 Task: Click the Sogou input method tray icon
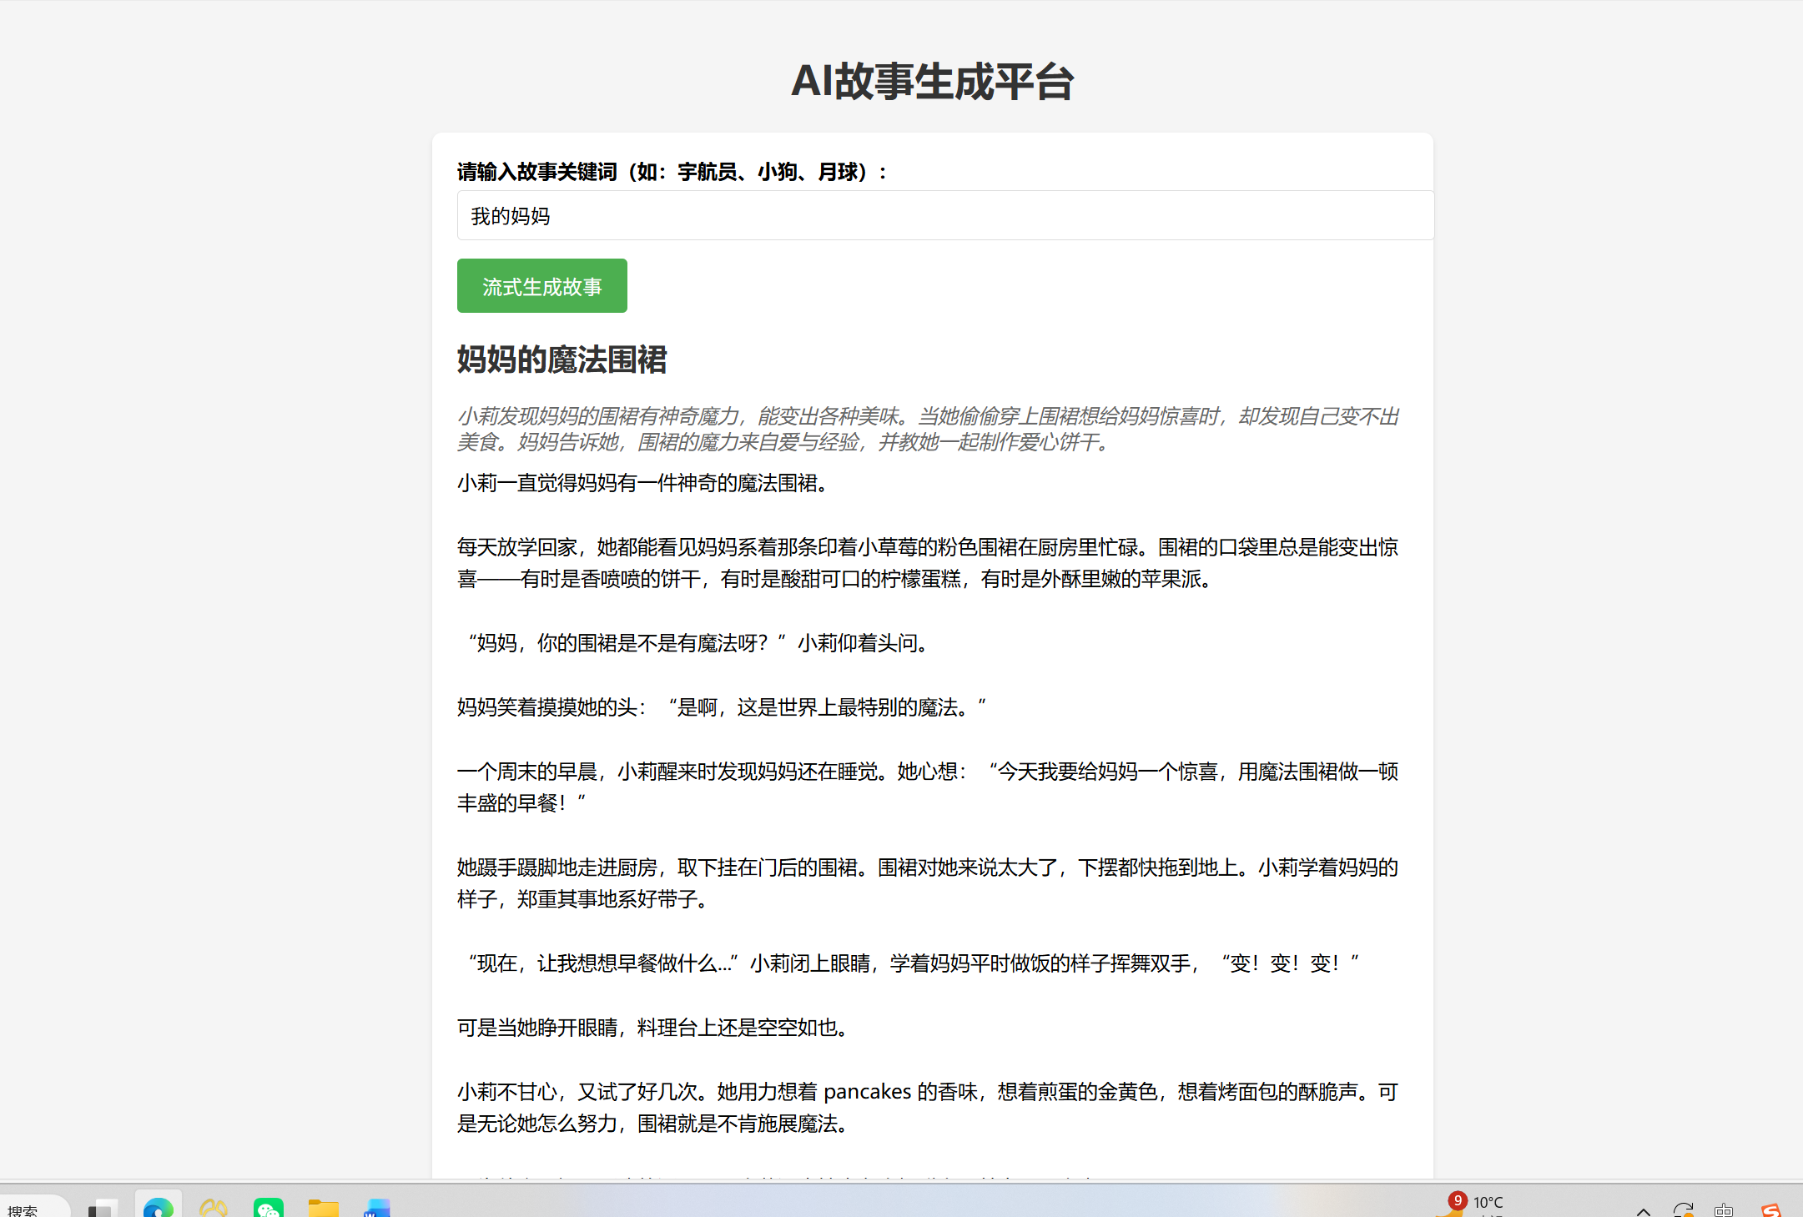[x=1770, y=1209]
